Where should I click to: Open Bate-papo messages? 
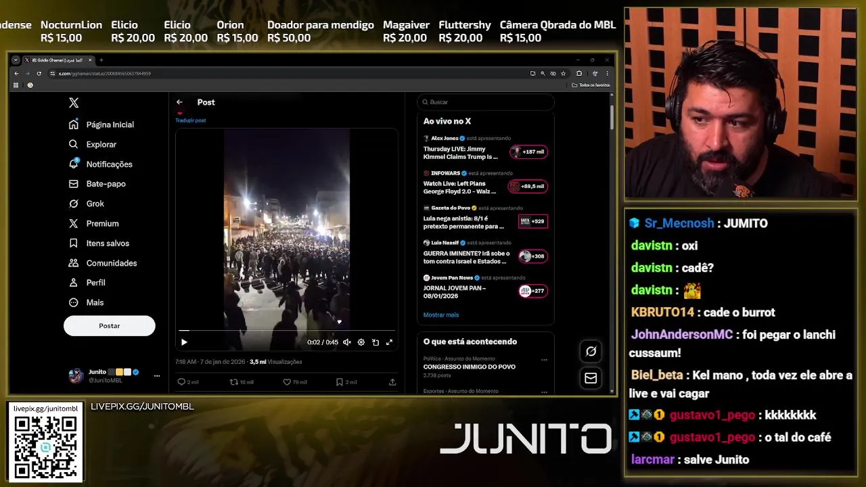[x=97, y=184]
